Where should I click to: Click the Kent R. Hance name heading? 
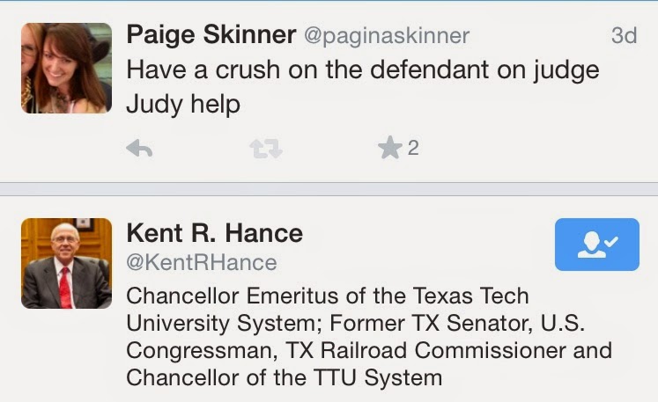(214, 233)
